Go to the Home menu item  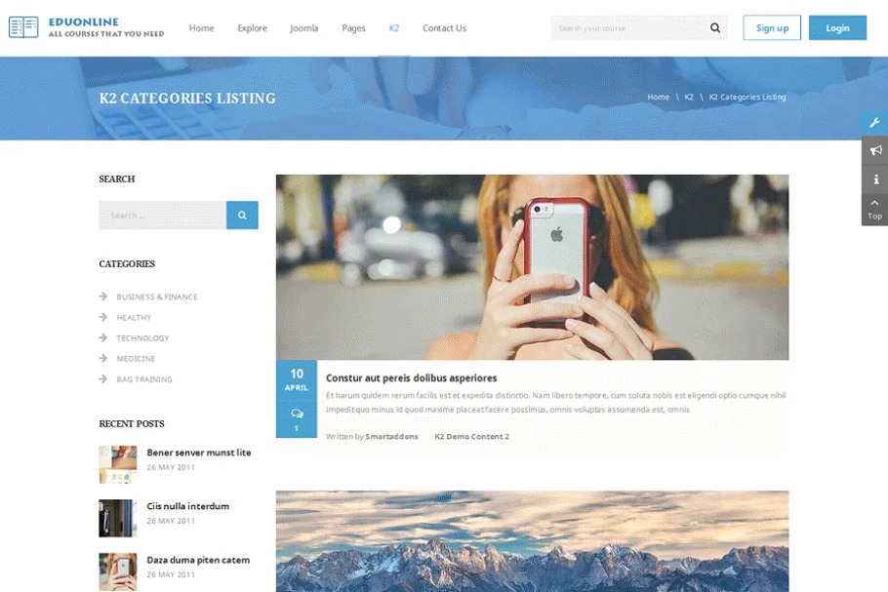point(201,28)
